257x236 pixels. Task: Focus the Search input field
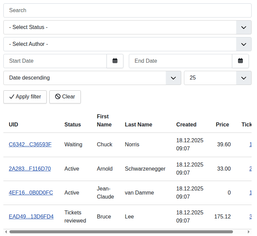pos(127,10)
